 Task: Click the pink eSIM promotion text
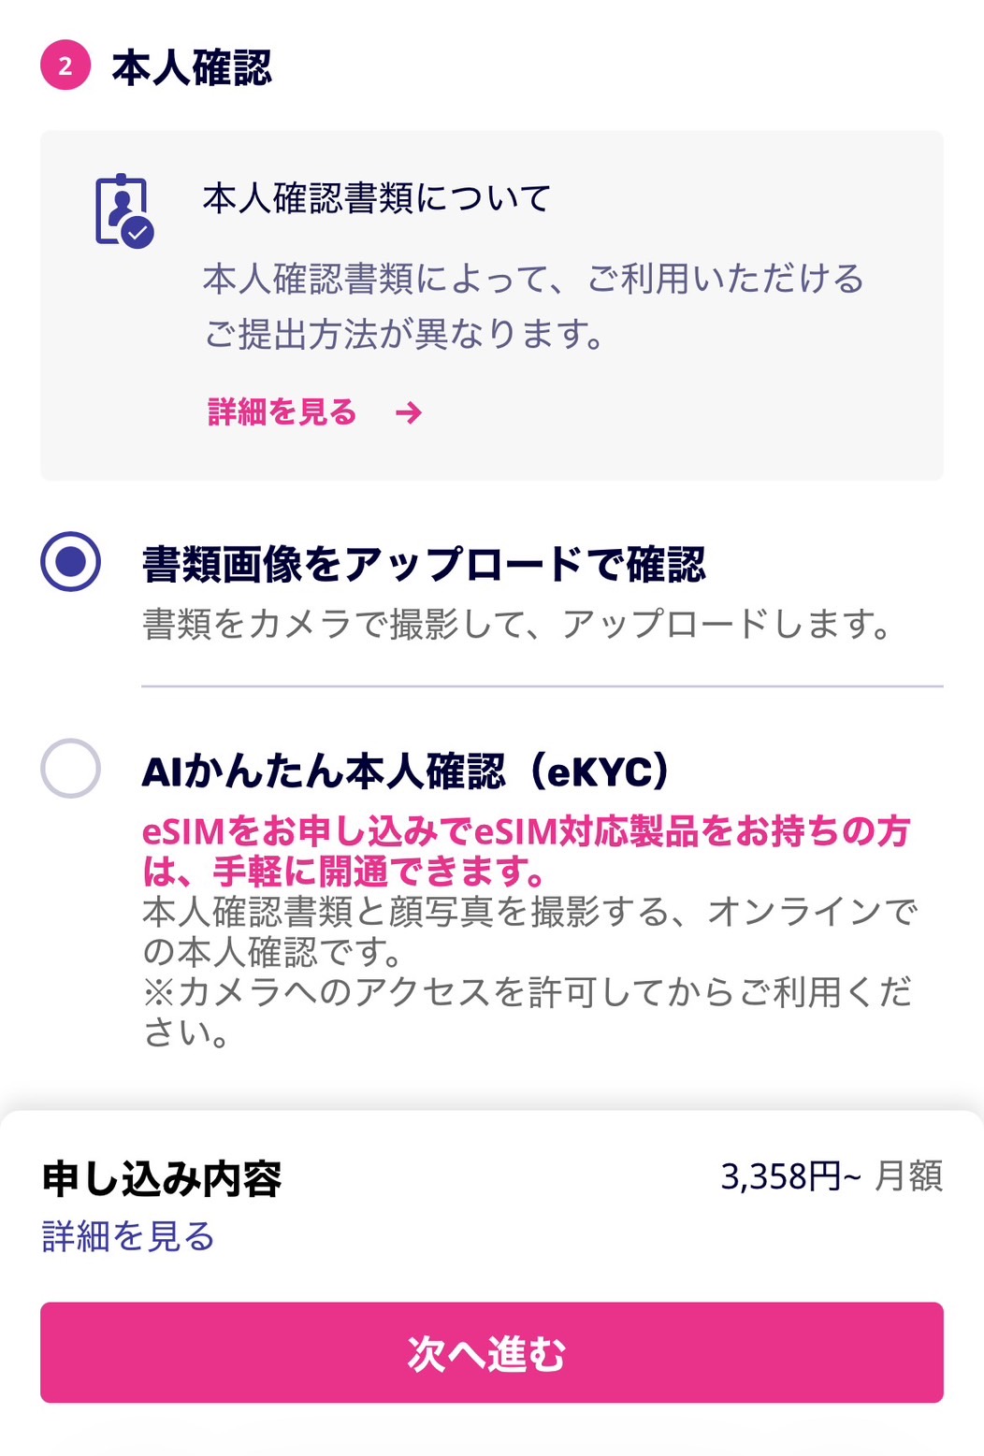(x=526, y=850)
